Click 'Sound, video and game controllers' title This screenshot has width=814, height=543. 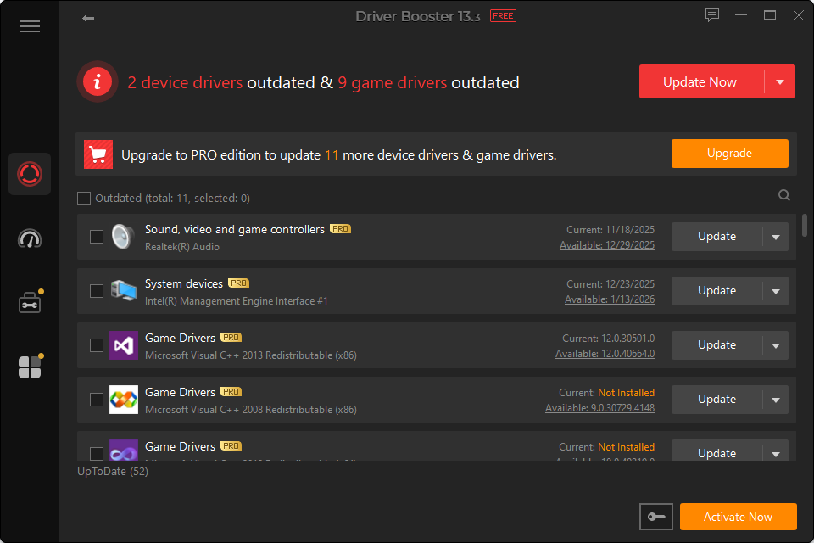point(235,229)
